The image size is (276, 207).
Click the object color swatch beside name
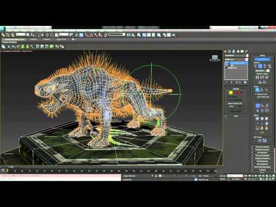(247, 55)
